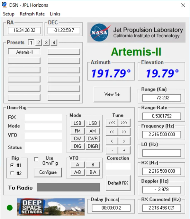The width and height of the screenshot is (190, 219).
Task: Tune up with double right arrows
Action: pos(124,132)
